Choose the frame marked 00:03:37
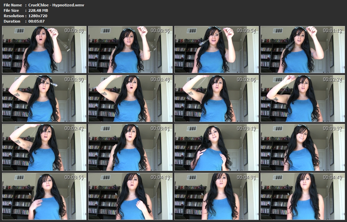Viewport: 347px width, 222px height. pyautogui.click(x=303, y=147)
